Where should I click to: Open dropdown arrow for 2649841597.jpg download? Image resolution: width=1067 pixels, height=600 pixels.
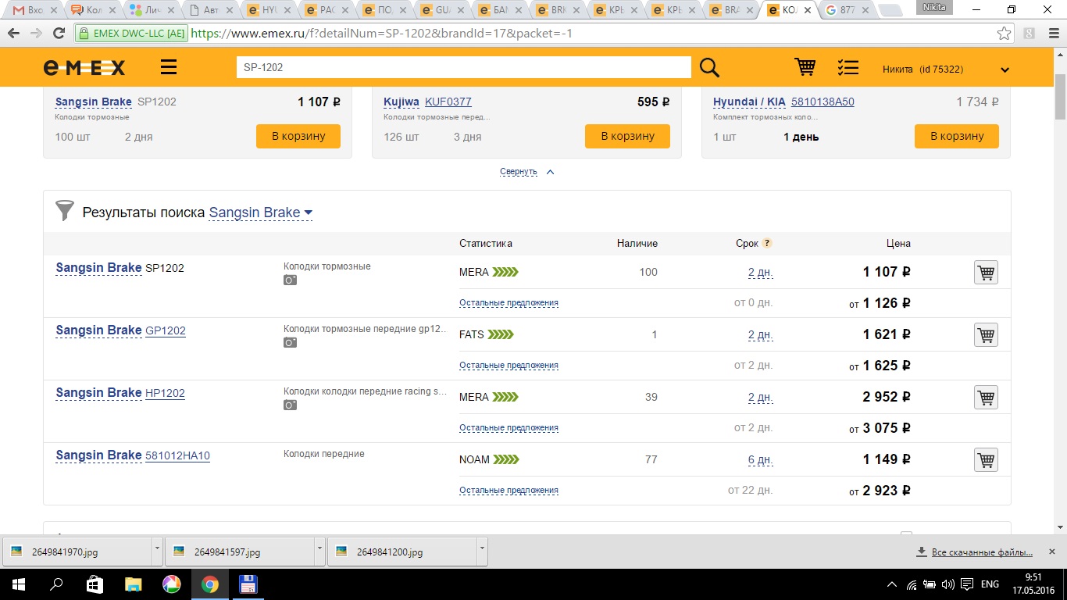click(x=319, y=551)
